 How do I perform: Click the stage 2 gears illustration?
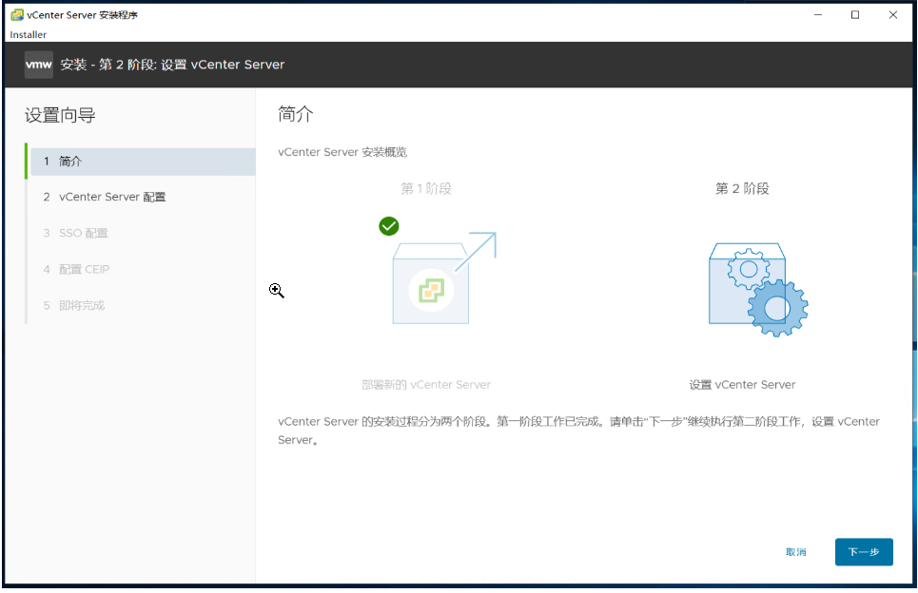pos(758,290)
